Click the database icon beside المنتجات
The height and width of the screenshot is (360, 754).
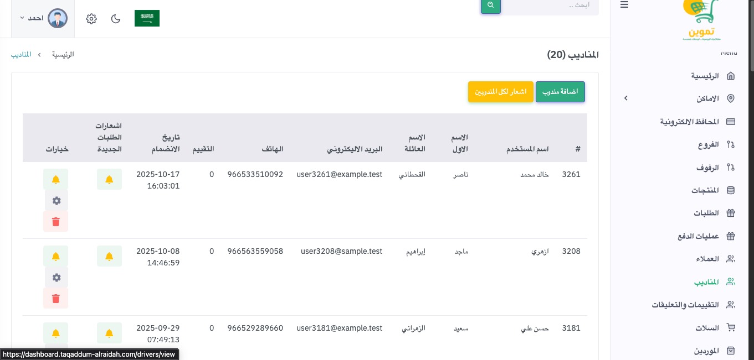click(731, 190)
